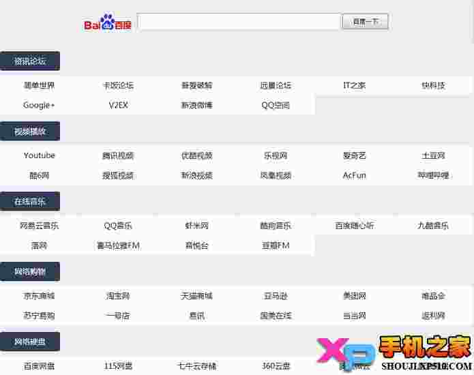
Task: Open the 九酷音乐 link
Action: [433, 226]
